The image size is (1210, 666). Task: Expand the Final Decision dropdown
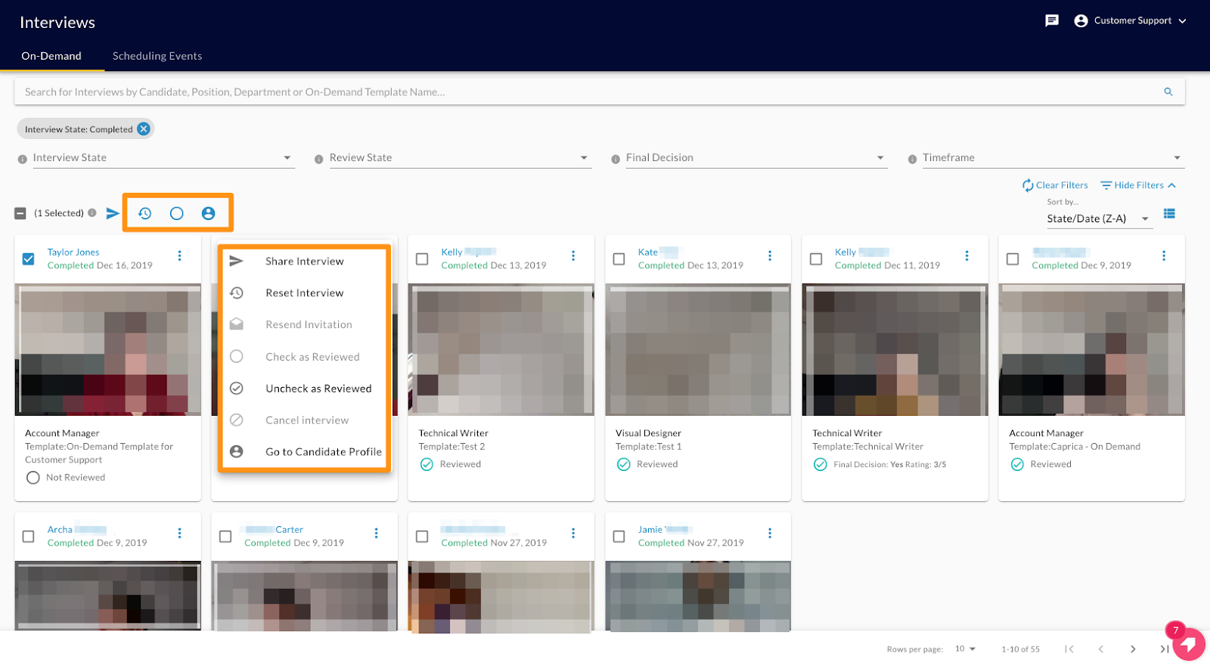756,158
